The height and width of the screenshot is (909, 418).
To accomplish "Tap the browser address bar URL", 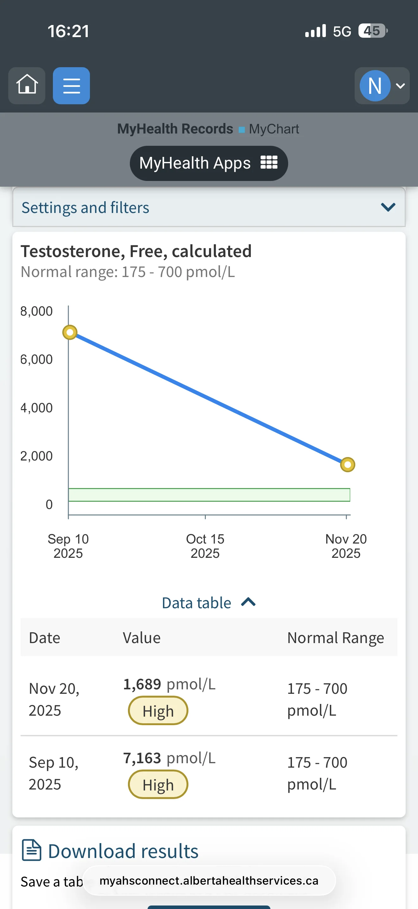I will coord(209,880).
